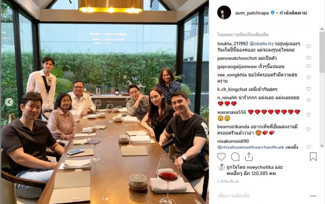Save the post with the bookmark icon
The height and width of the screenshot is (204, 325).
pyautogui.click(x=313, y=157)
